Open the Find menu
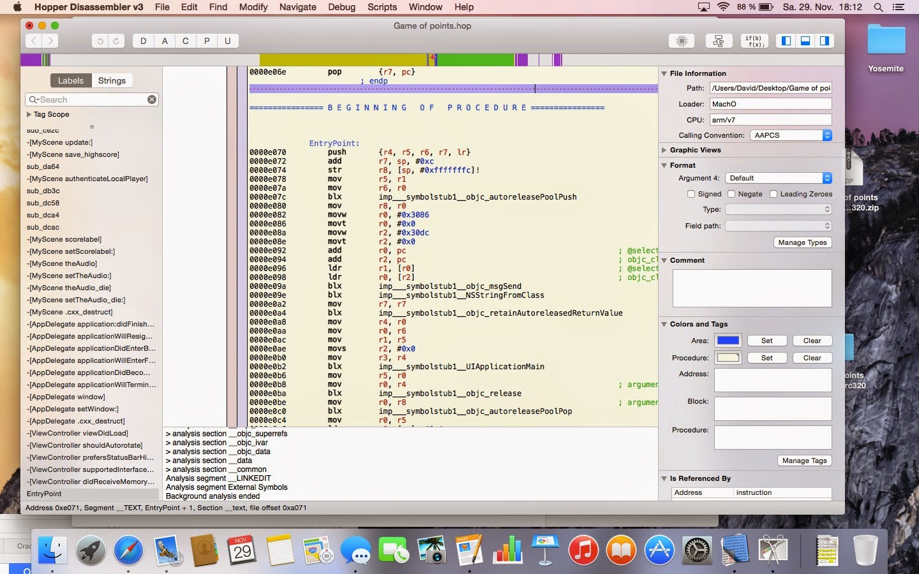 coord(218,7)
